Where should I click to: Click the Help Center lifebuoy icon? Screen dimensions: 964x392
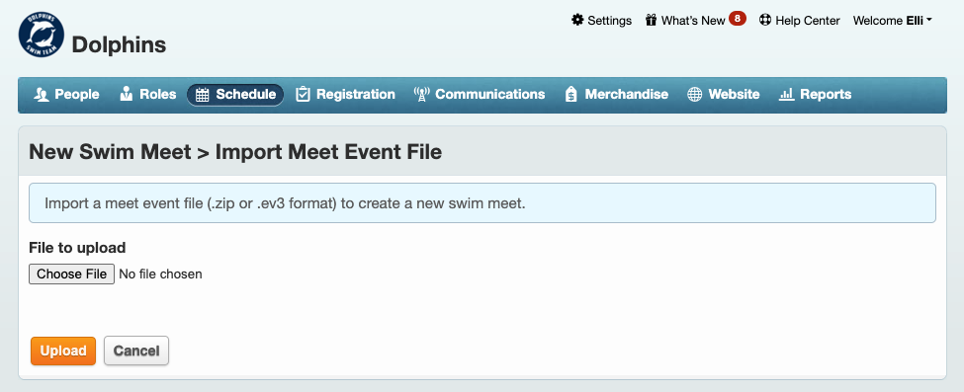(x=765, y=20)
